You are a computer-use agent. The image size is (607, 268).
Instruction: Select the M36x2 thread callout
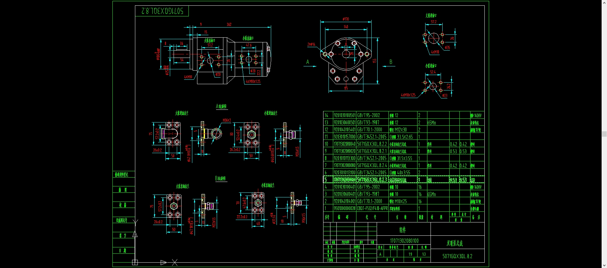pos(227,120)
